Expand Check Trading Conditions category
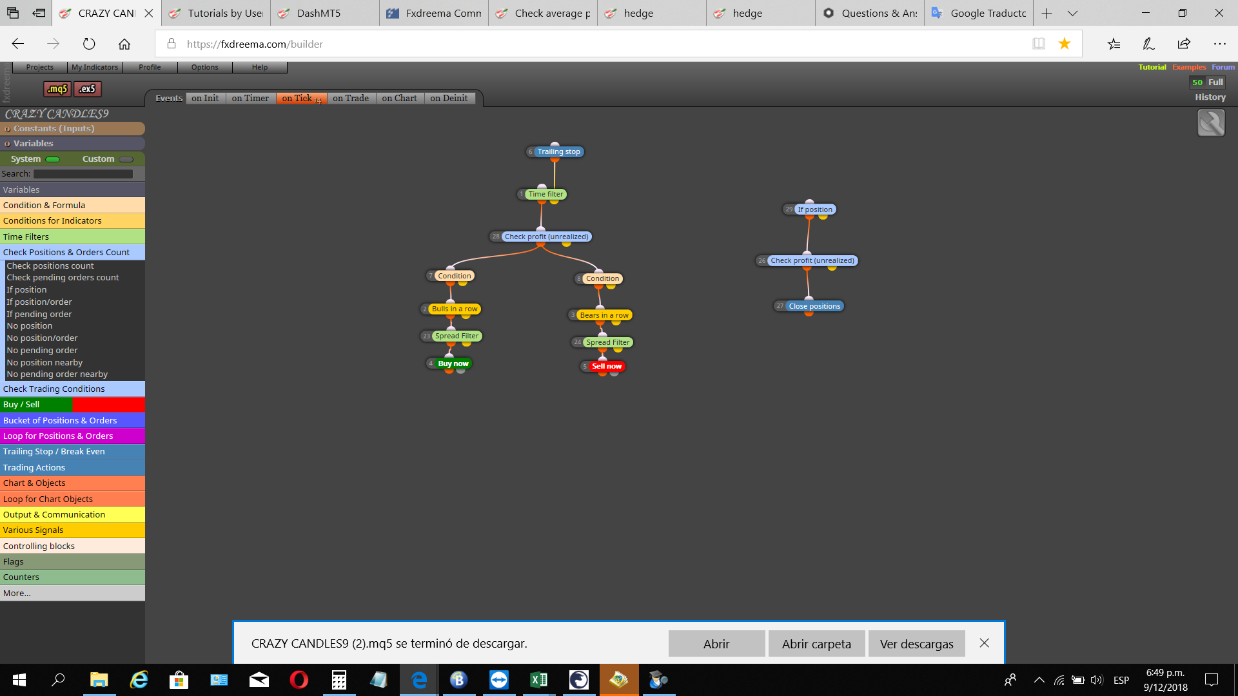This screenshot has height=696, width=1238. coord(72,389)
